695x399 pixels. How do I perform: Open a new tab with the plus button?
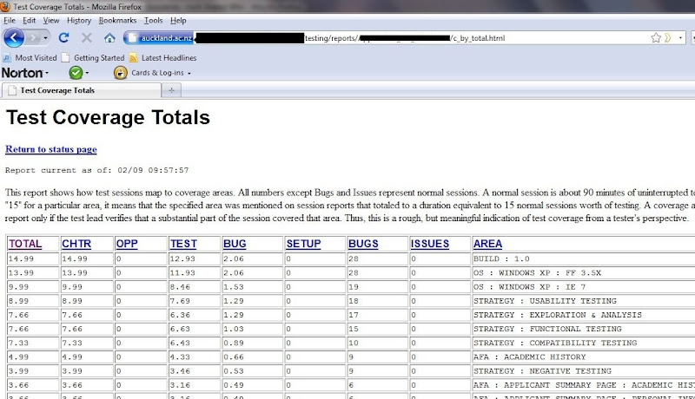coord(171,90)
